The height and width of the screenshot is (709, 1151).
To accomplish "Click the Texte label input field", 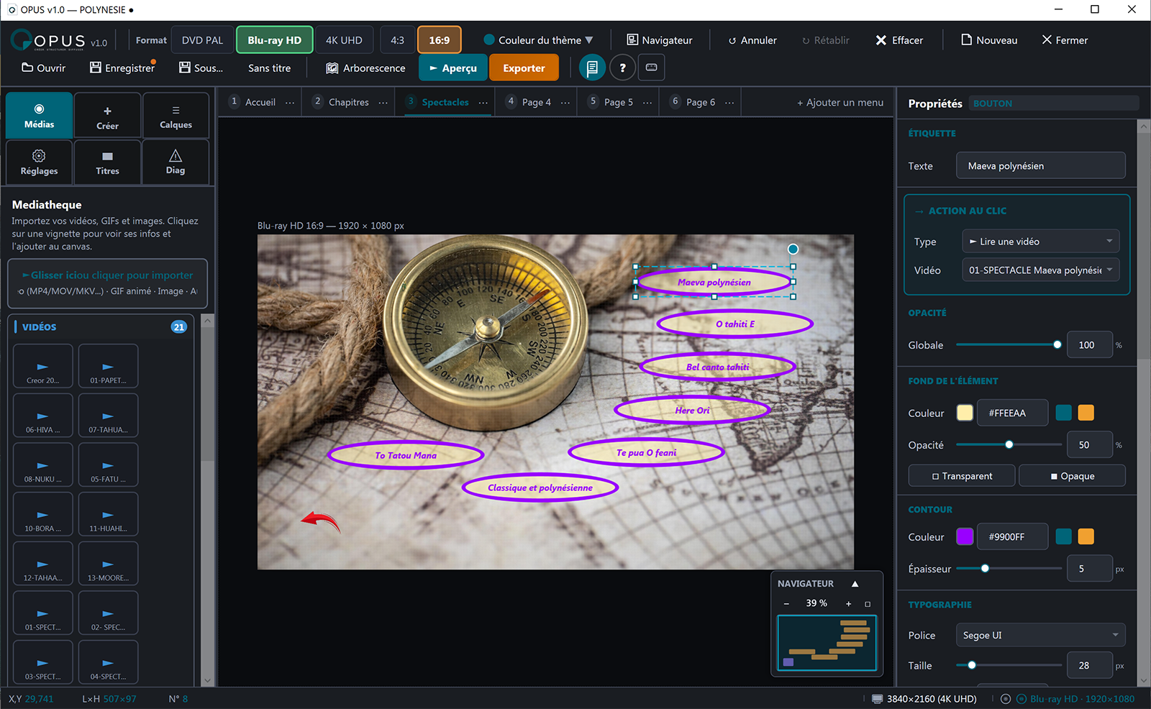I will [x=1040, y=165].
